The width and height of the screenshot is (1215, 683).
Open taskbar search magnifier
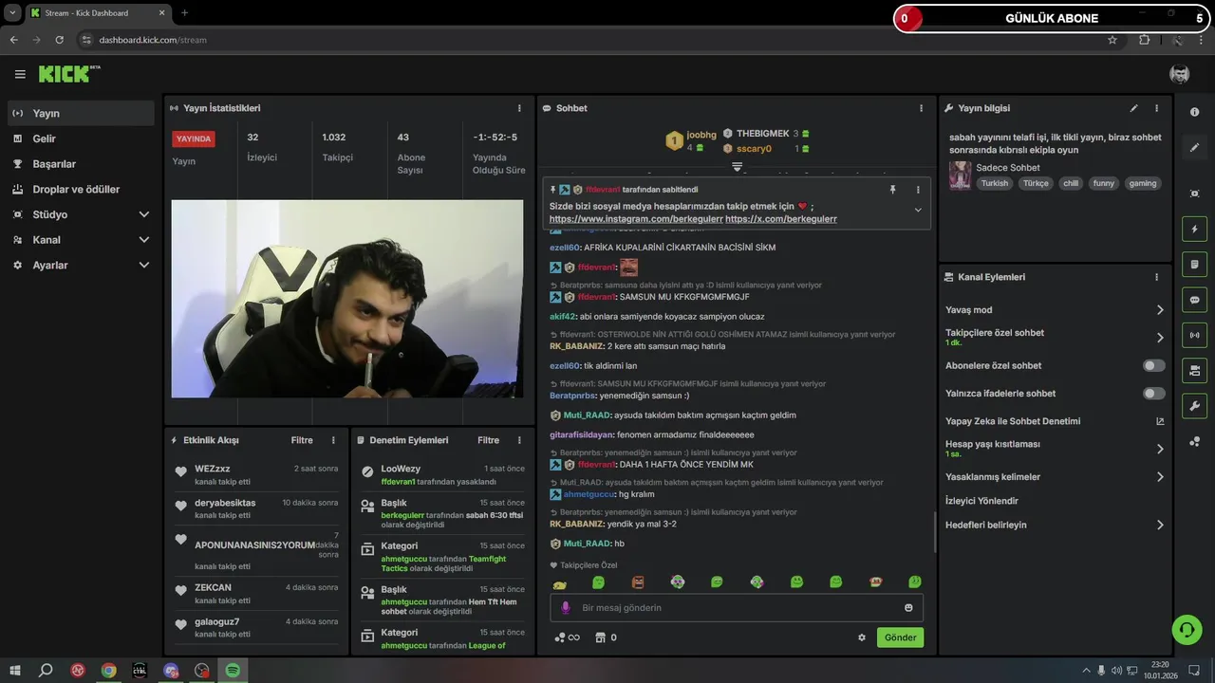46,670
